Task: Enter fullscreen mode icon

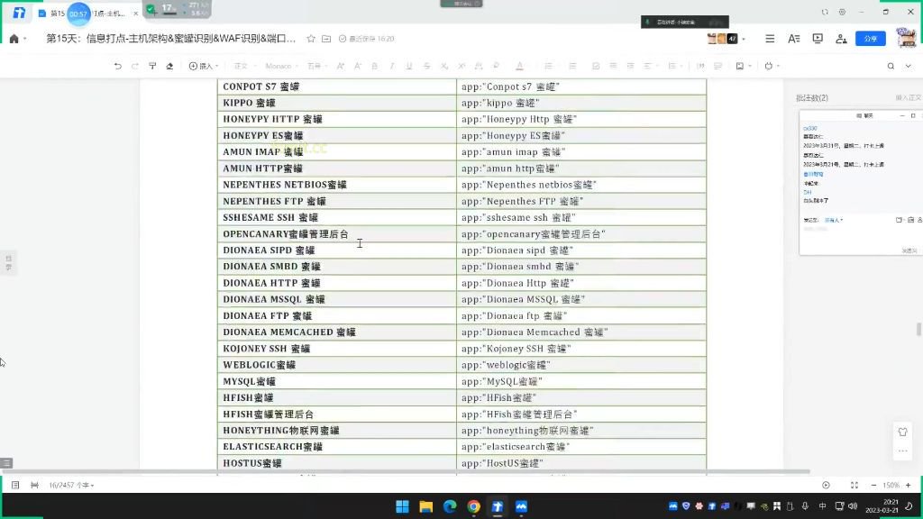Action: tap(854, 485)
